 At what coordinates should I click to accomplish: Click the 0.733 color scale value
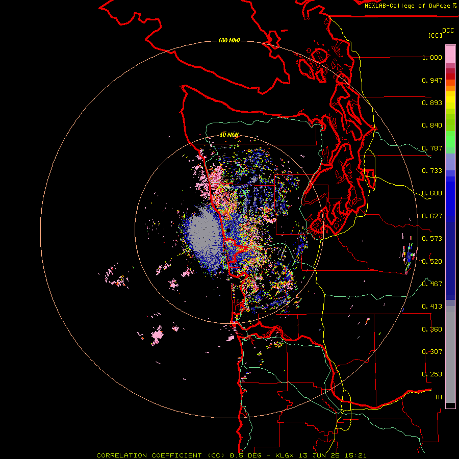pos(432,171)
